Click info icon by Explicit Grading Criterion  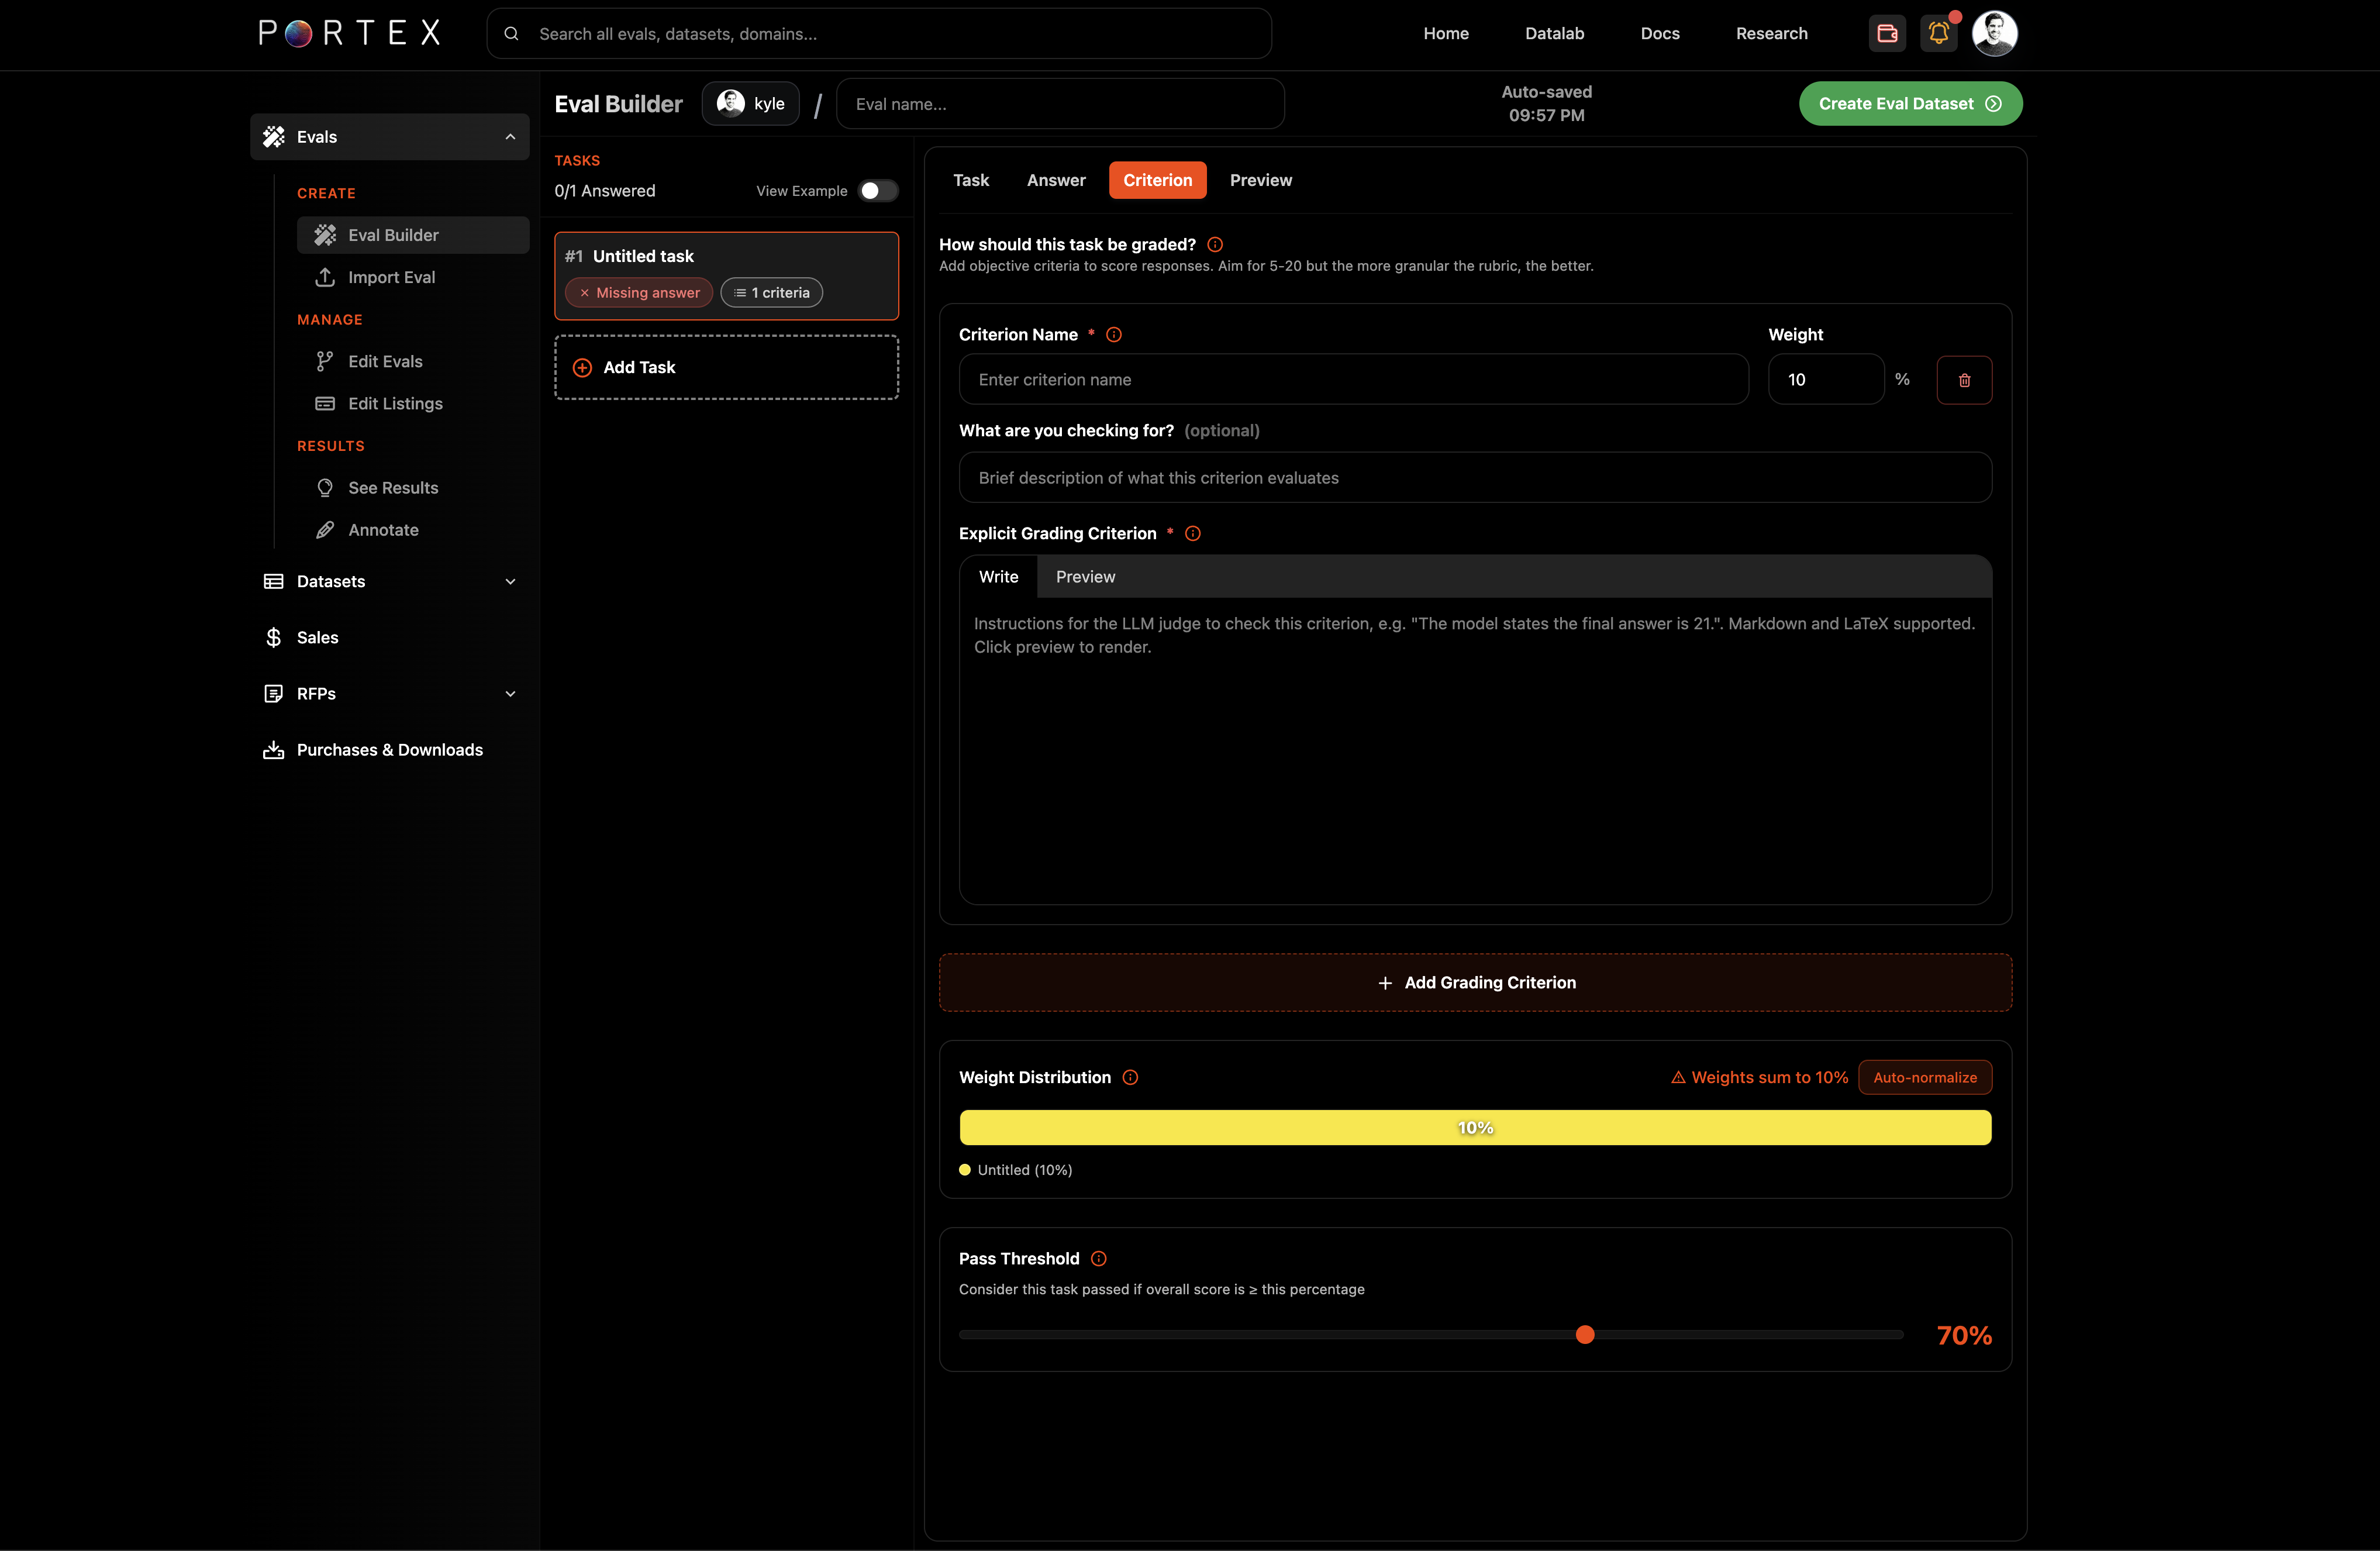pyautogui.click(x=1192, y=533)
